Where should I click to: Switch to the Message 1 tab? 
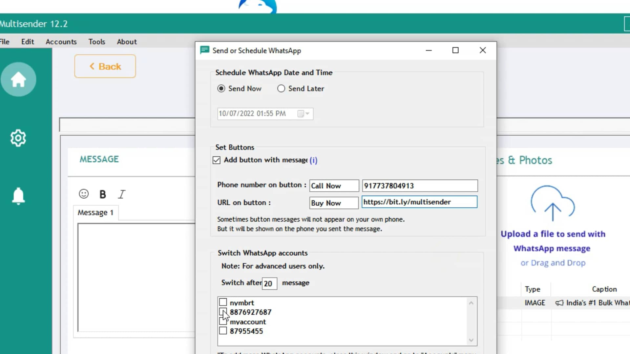tap(95, 212)
